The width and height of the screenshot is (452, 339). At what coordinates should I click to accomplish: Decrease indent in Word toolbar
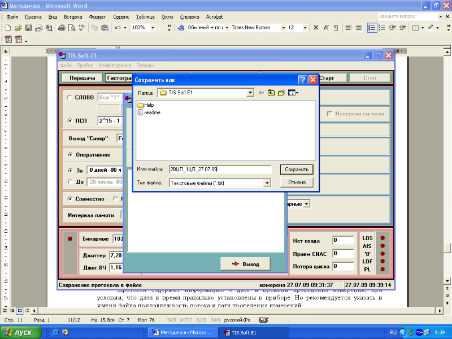[392, 28]
